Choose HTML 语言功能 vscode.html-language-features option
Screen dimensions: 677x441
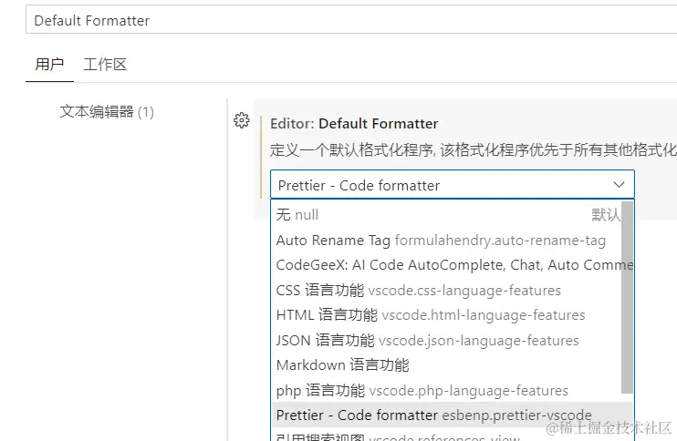[447, 314]
